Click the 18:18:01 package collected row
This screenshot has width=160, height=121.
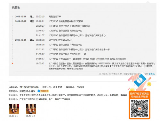(60, 21)
